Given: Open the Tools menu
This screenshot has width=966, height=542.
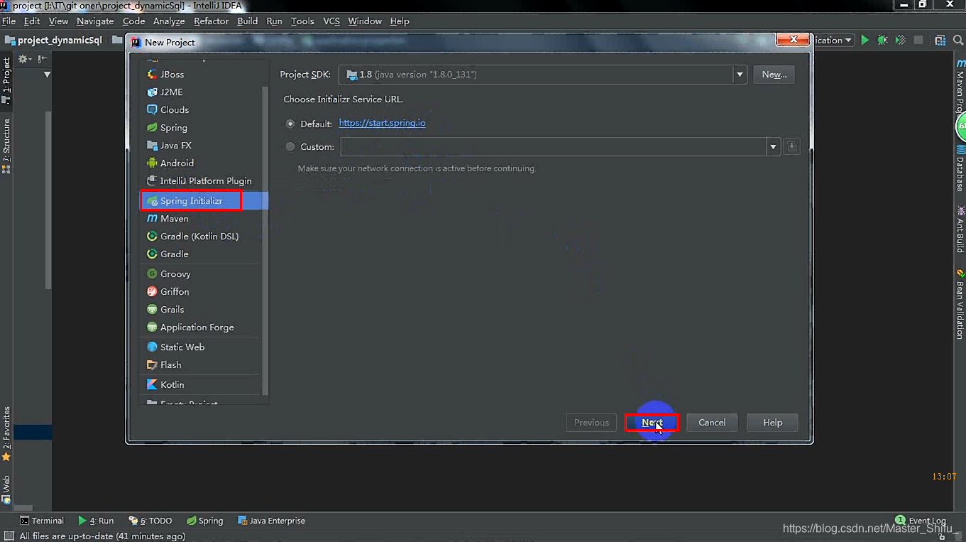Looking at the screenshot, I should click(x=302, y=21).
